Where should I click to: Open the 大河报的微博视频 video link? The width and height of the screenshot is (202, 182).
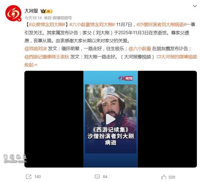(177, 57)
